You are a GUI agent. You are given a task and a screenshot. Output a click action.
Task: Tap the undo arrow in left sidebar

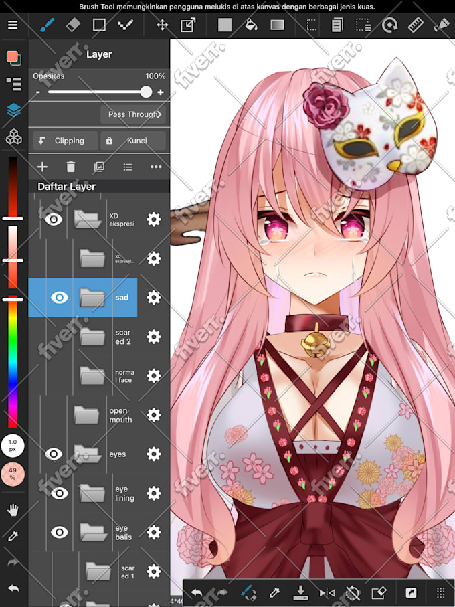pyautogui.click(x=13, y=588)
